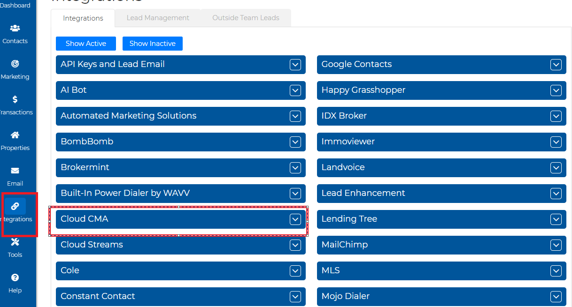Viewport: 572px width, 307px height.
Task: Click the Happy Grasshopper label
Action: (x=363, y=90)
